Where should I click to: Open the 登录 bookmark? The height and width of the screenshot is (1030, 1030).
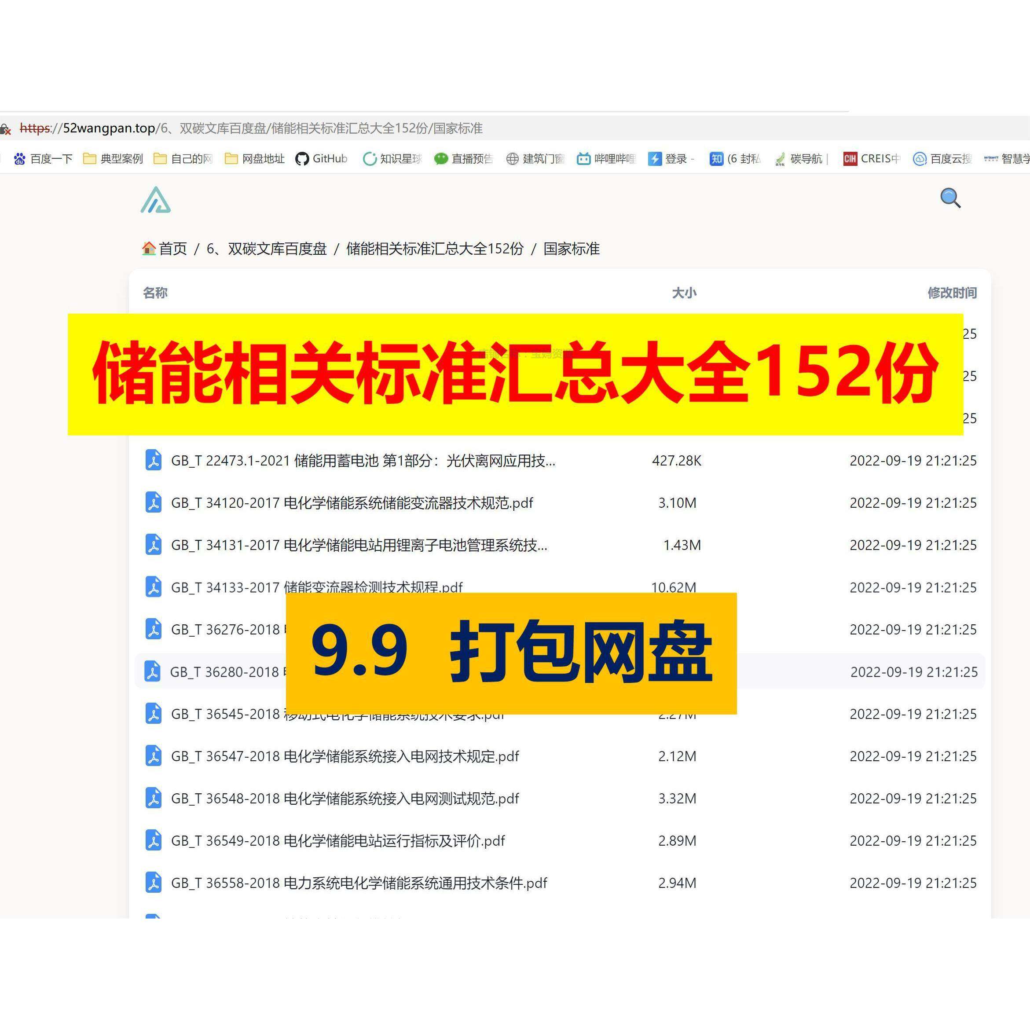coord(671,158)
